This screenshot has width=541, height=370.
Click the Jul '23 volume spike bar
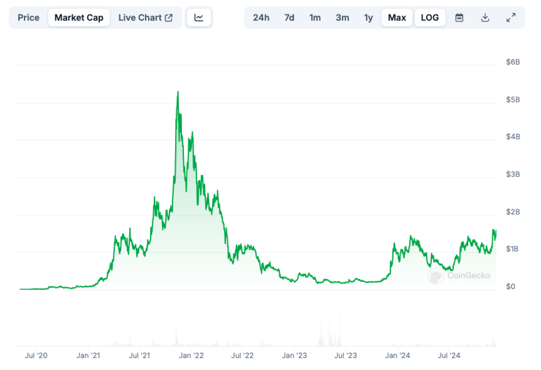click(x=340, y=330)
